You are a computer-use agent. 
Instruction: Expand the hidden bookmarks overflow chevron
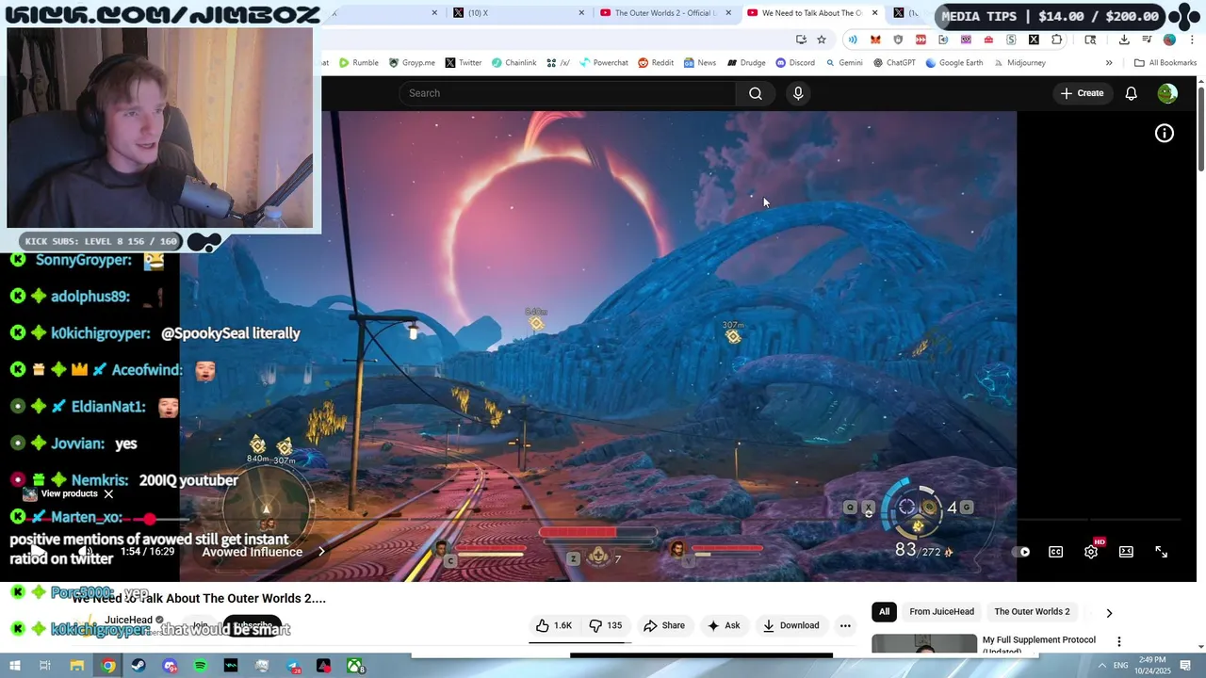pos(1109,63)
